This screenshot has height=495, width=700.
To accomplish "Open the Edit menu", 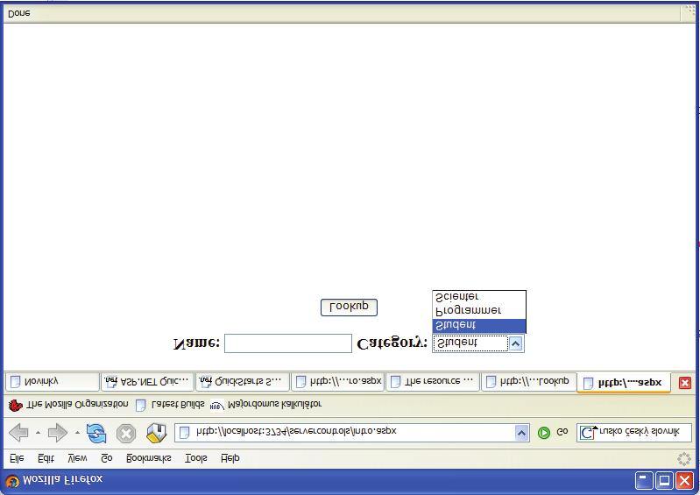I will [46, 458].
